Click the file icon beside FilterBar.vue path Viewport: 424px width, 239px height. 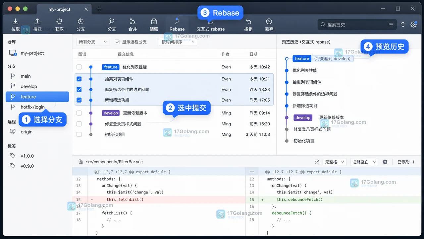(x=80, y=162)
